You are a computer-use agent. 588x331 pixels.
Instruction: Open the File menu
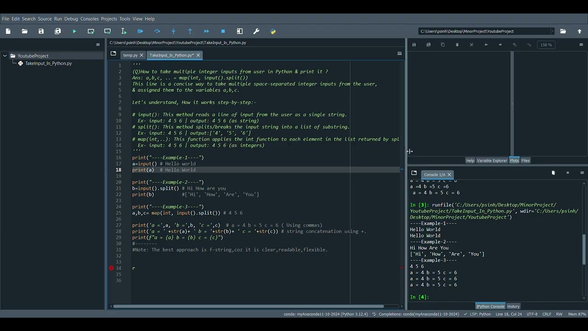click(x=6, y=19)
